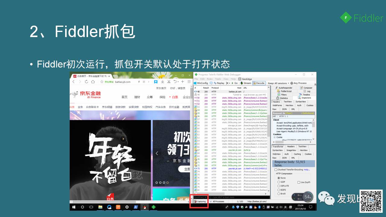
Task: Enable the Chunked Transfer-Encoding checkbox
Action: click(276, 170)
